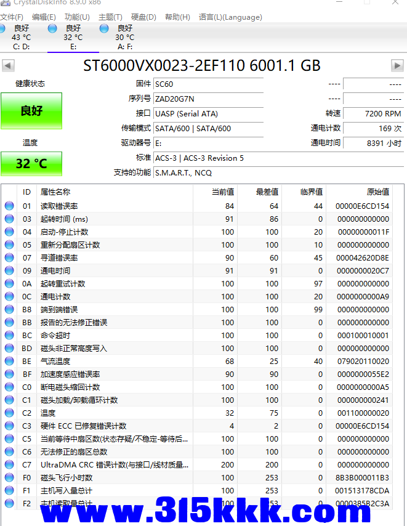Image resolution: width=407 pixels, height=526 pixels.
Task: Click the green 32 °C temperature button
Action: click(x=31, y=164)
